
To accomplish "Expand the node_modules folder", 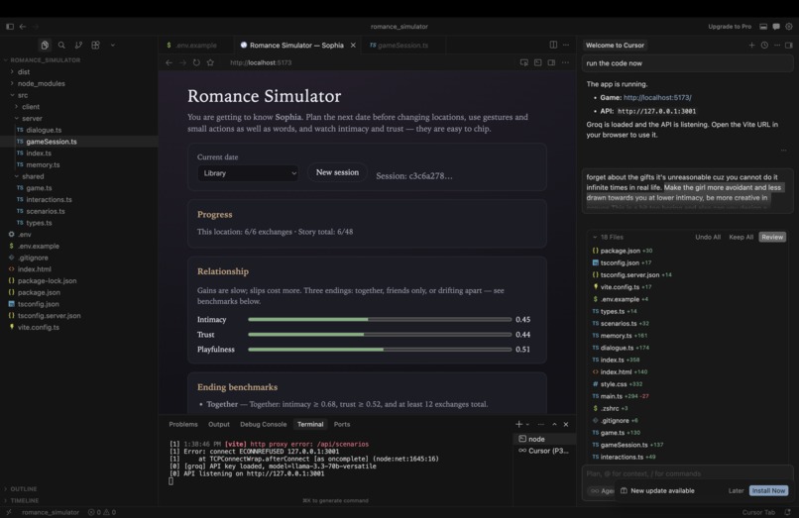I will coord(41,83).
